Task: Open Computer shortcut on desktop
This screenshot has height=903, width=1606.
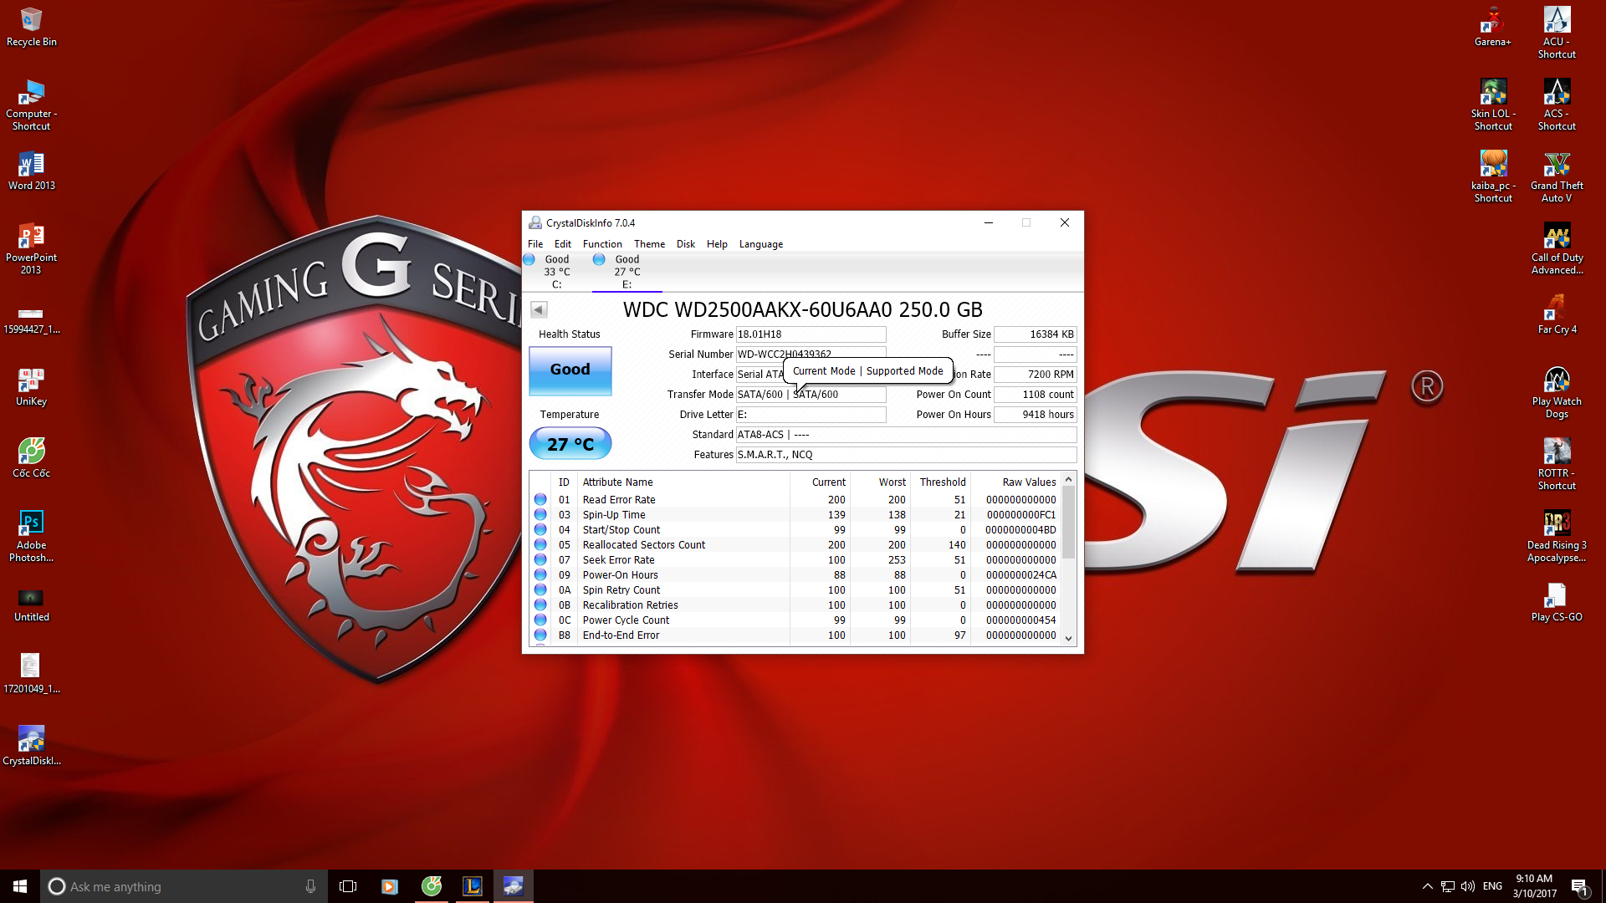Action: pos(31,105)
